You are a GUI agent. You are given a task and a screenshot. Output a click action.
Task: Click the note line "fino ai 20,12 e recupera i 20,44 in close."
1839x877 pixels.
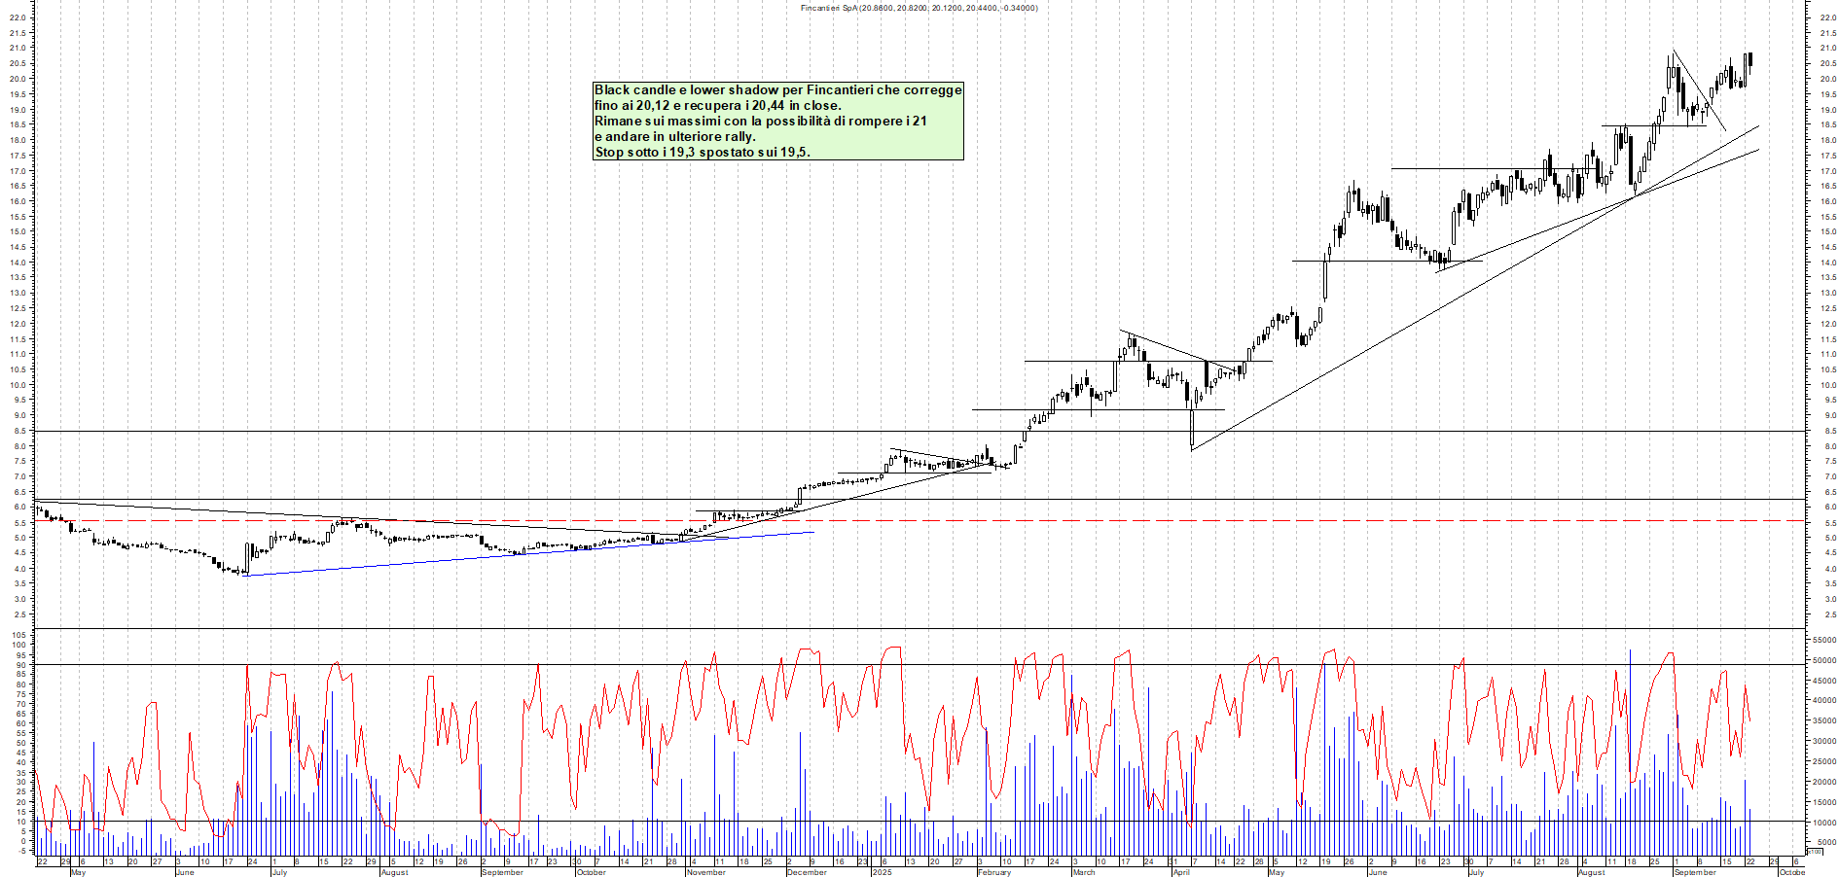coord(718,105)
